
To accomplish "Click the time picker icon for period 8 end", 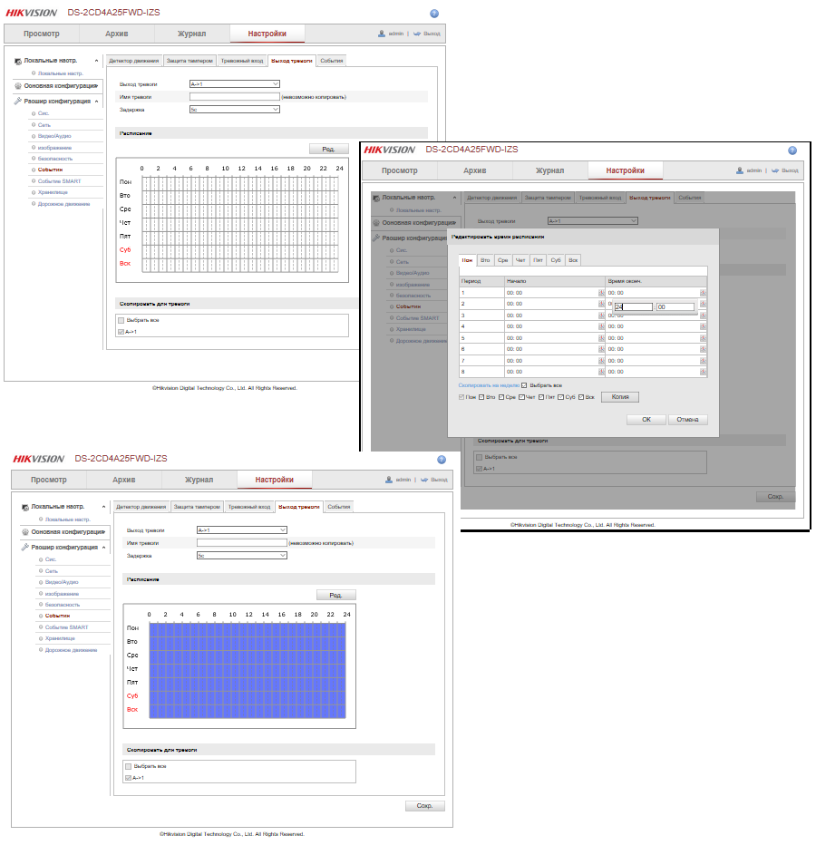I will [x=703, y=372].
